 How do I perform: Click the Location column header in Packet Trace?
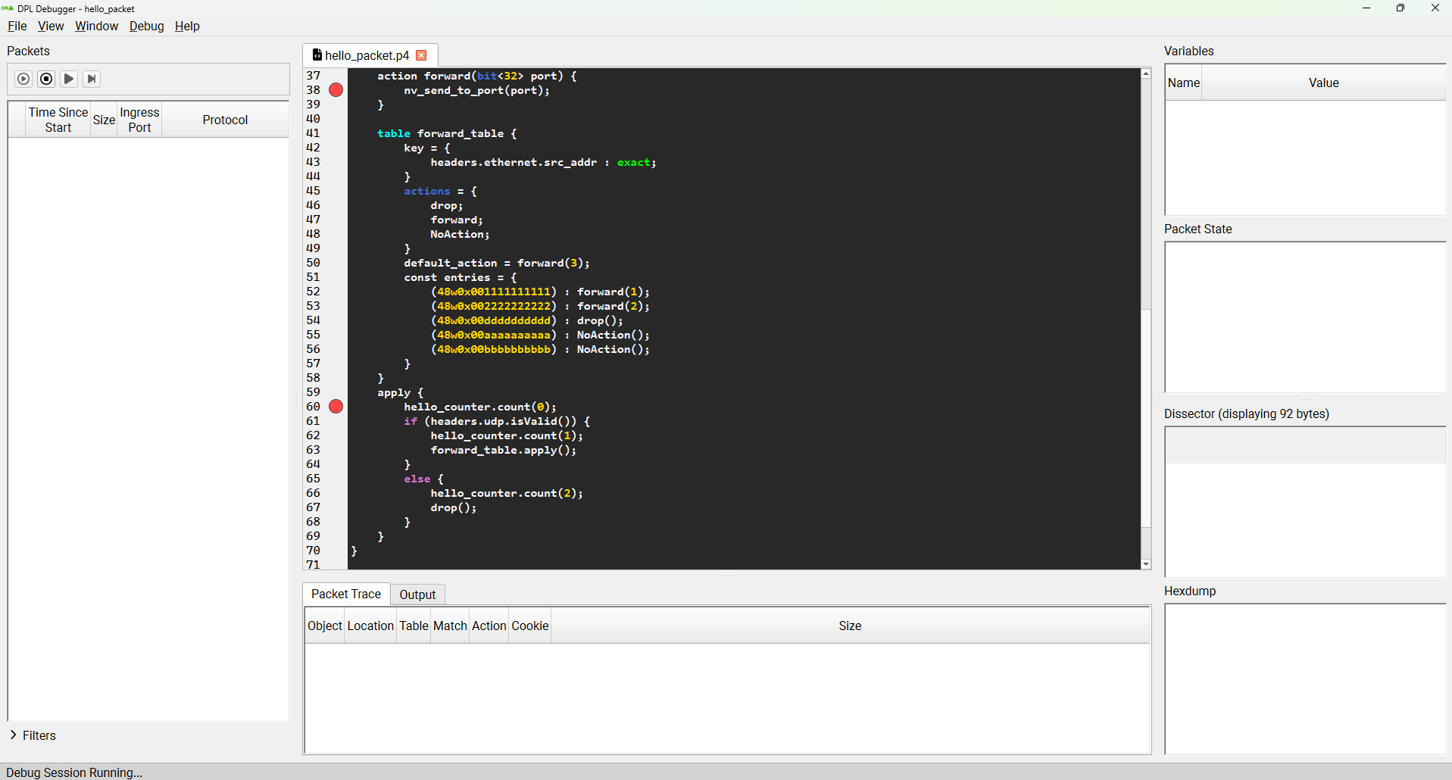[x=370, y=626]
